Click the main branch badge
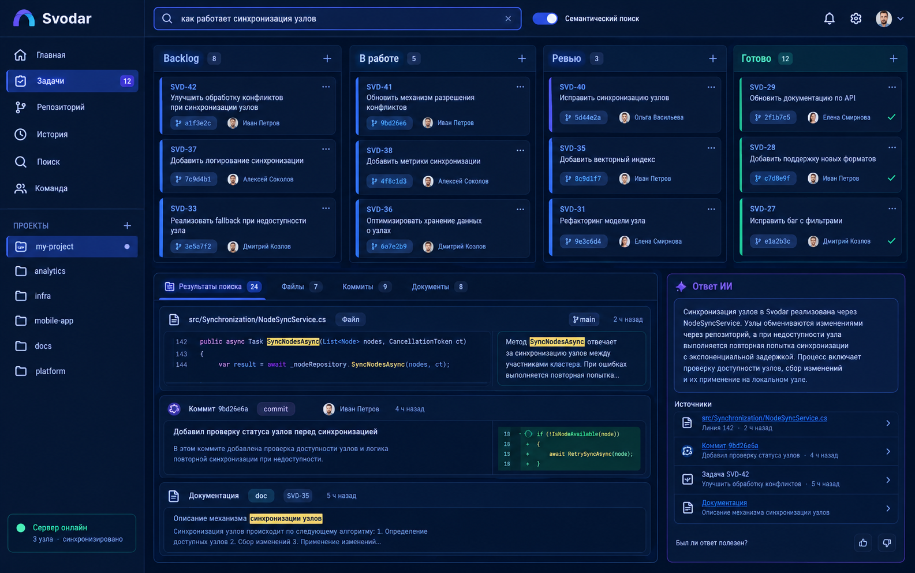The width and height of the screenshot is (915, 573). pyautogui.click(x=584, y=319)
